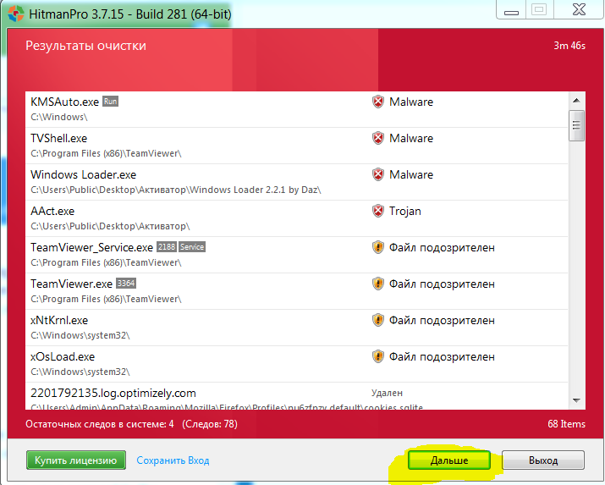Click the C:\Windows\ path under KMSAuto.exe
The height and width of the screenshot is (485, 605).
(59, 117)
